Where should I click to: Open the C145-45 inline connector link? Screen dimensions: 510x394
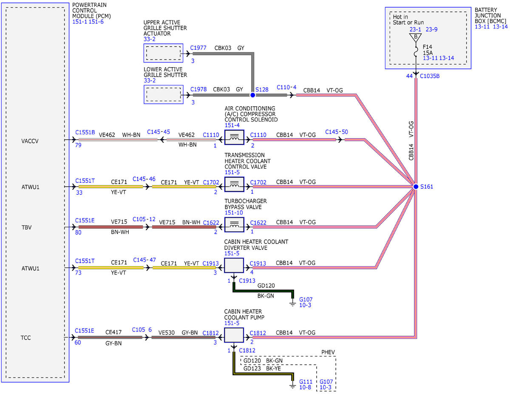[159, 132]
